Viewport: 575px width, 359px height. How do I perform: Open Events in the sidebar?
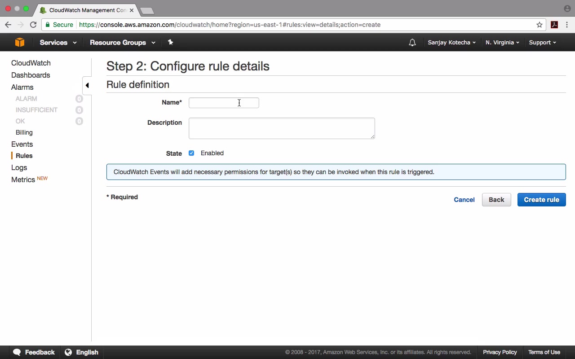(x=22, y=144)
